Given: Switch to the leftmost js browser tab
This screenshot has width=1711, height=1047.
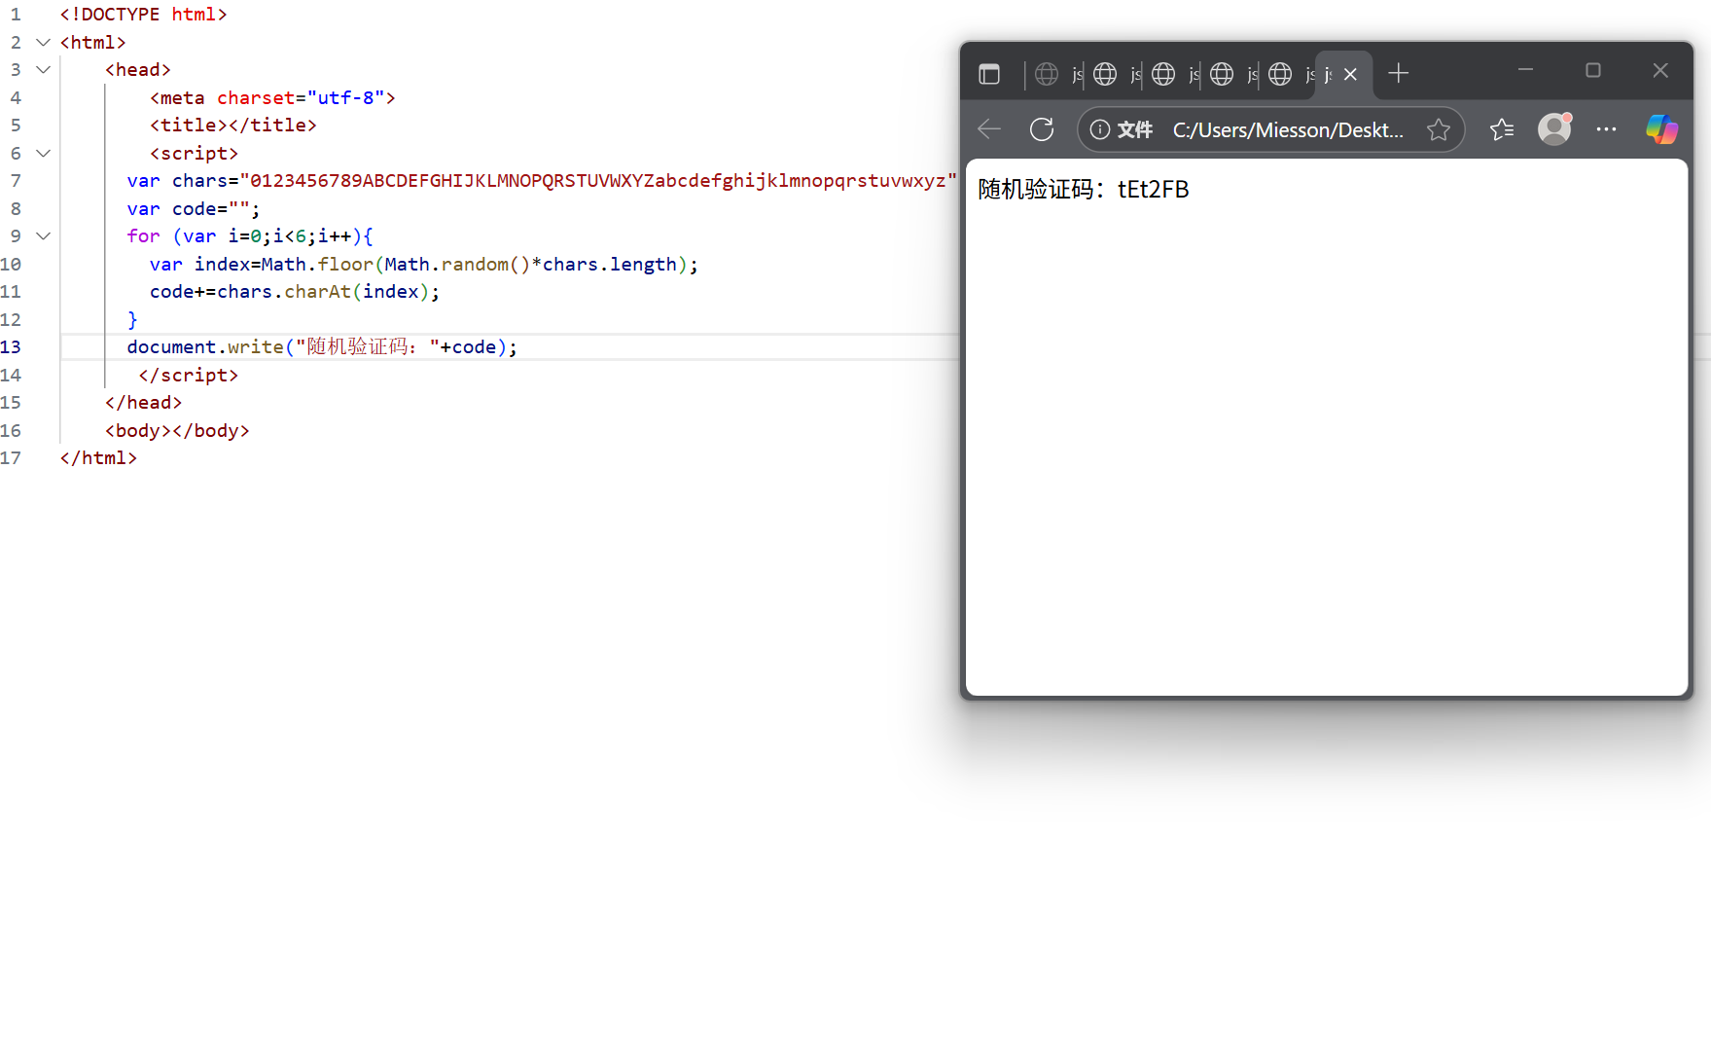Looking at the screenshot, I should click(1059, 74).
